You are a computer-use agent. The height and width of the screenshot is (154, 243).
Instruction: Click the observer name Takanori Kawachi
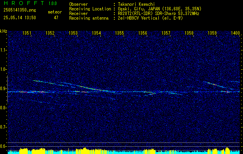[136, 4]
